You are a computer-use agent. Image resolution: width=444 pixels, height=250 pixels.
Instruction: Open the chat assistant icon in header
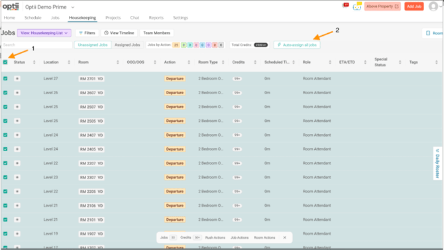coord(357,6)
